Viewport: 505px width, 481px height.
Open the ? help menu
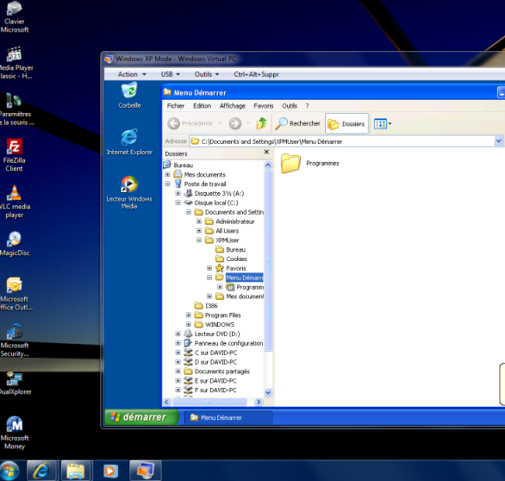pos(308,106)
